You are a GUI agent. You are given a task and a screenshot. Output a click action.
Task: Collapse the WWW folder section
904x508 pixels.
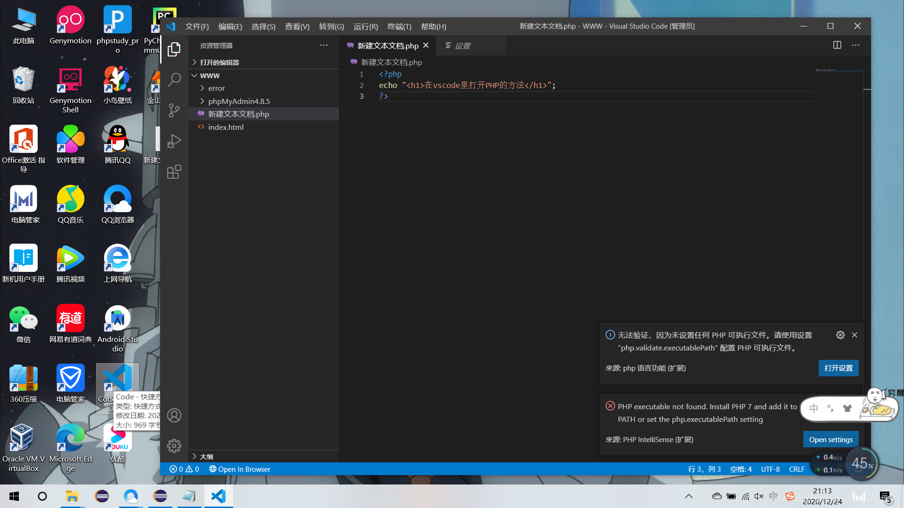[210, 75]
